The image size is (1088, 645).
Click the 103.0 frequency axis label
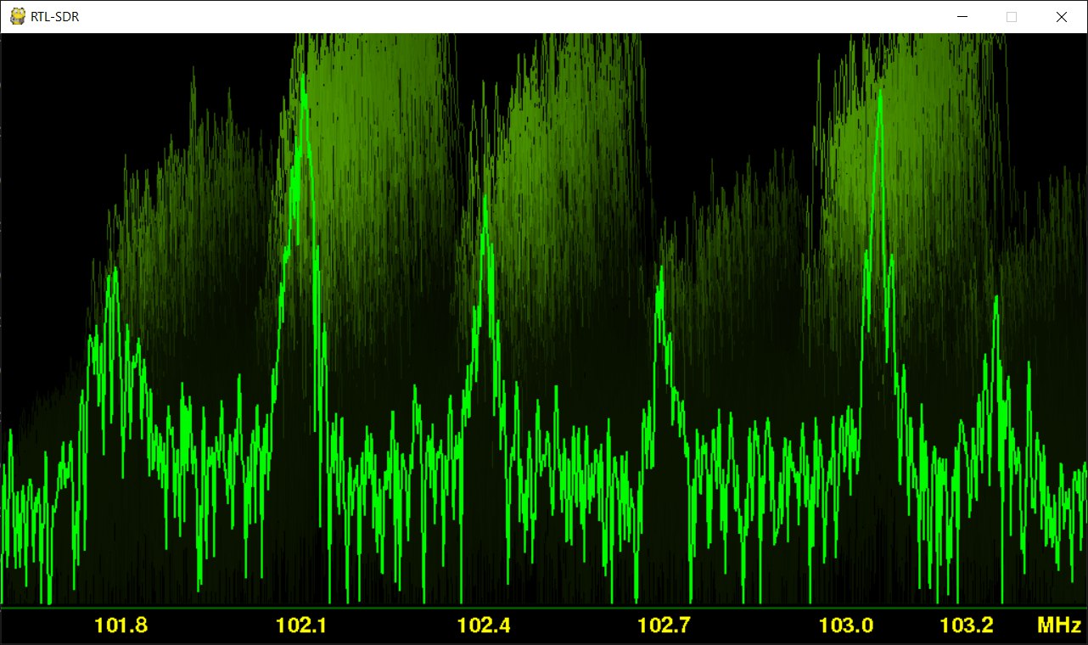pos(845,626)
